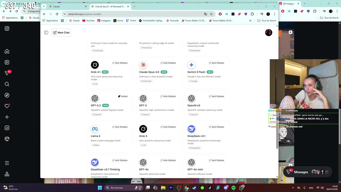Click the GPT-4o-mini OpenAI logo
The height and width of the screenshot is (192, 341).
click(191, 162)
